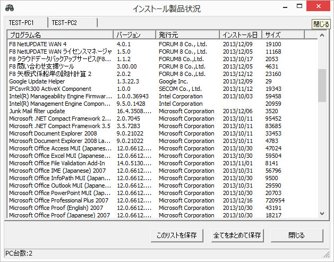The height and width of the screenshot is (262, 334).
Task: Click the 全てをまとめて保存 button
Action: [x=237, y=235]
